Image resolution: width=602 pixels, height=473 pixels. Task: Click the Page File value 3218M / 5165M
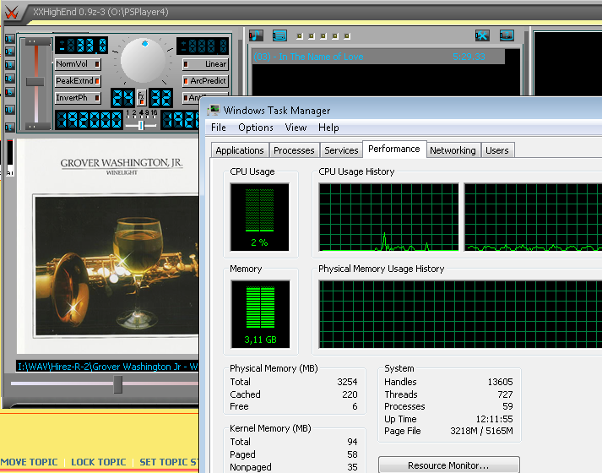coord(481,431)
